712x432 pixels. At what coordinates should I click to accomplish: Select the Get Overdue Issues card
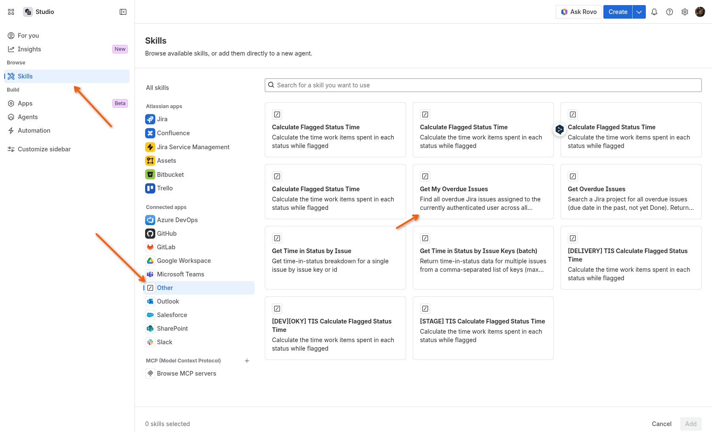tap(631, 192)
